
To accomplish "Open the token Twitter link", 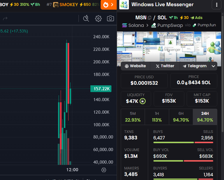I will pyautogui.click(x=165, y=66).
